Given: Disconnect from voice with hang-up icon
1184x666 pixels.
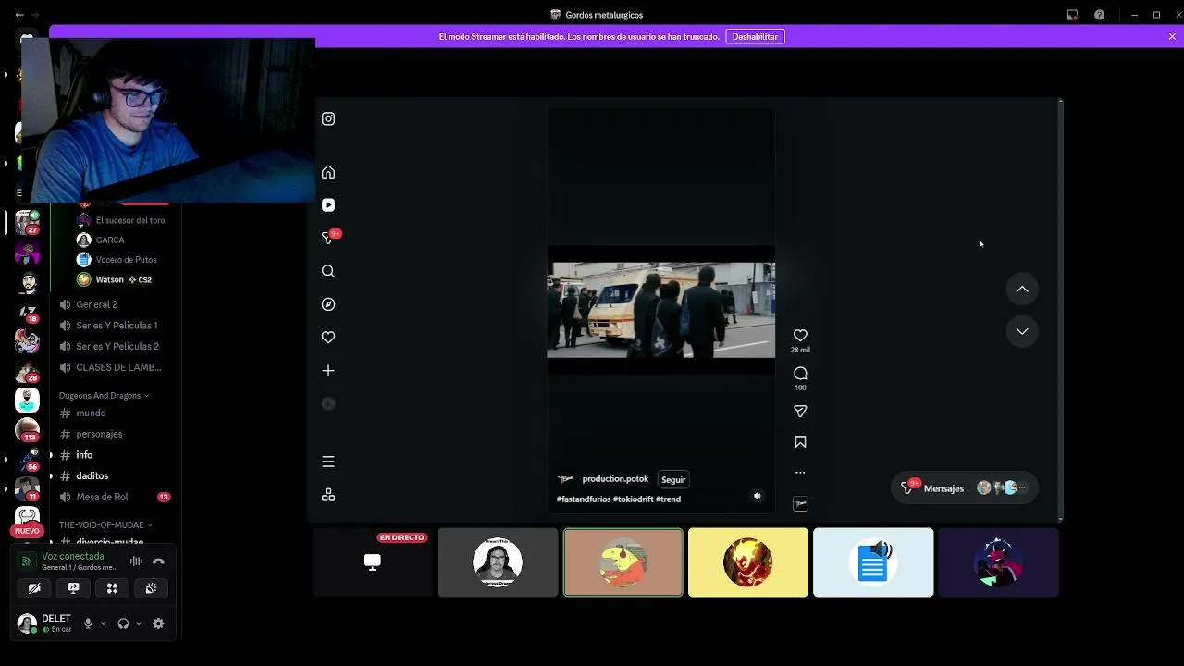Looking at the screenshot, I should (158, 561).
